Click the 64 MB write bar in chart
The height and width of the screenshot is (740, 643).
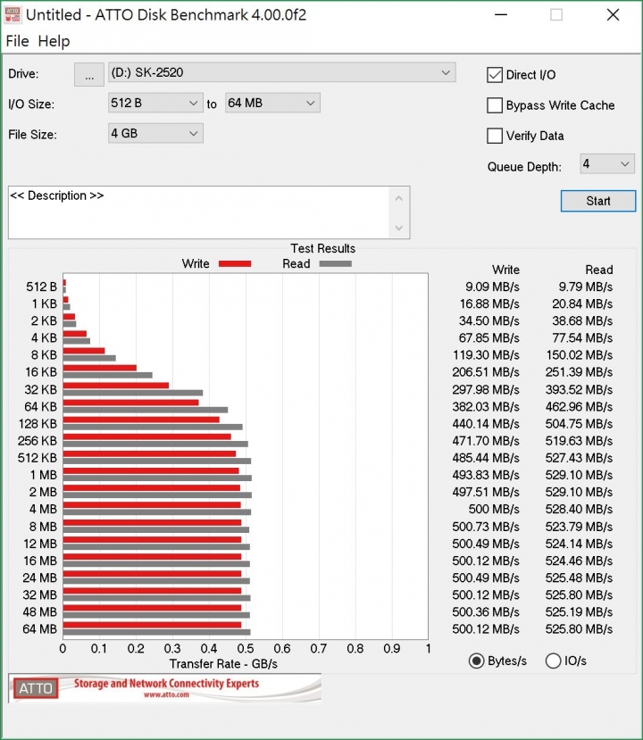tap(152, 626)
